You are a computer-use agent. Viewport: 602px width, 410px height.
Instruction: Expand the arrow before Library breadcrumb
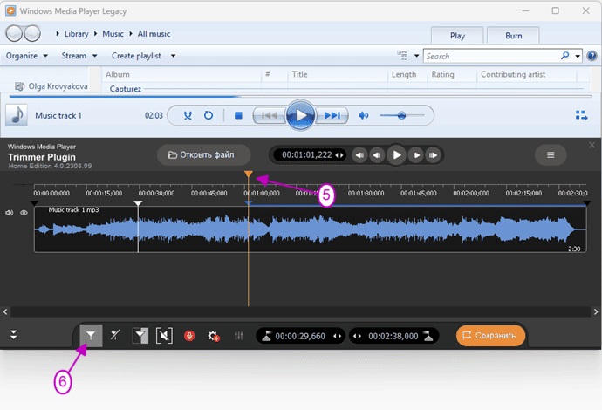pyautogui.click(x=58, y=34)
